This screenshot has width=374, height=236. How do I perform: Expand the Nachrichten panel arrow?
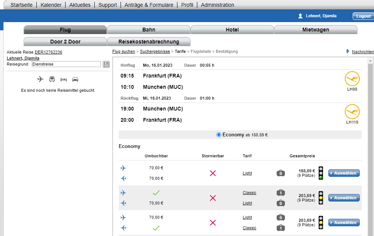[348, 51]
